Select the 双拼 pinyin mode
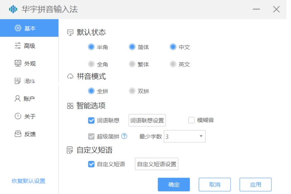Screen dimensions: 291x194 132,91
